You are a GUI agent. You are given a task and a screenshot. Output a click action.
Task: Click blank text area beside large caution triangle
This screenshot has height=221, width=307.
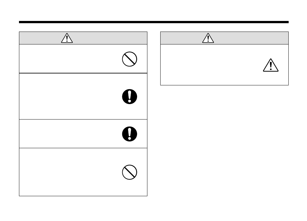point(210,65)
